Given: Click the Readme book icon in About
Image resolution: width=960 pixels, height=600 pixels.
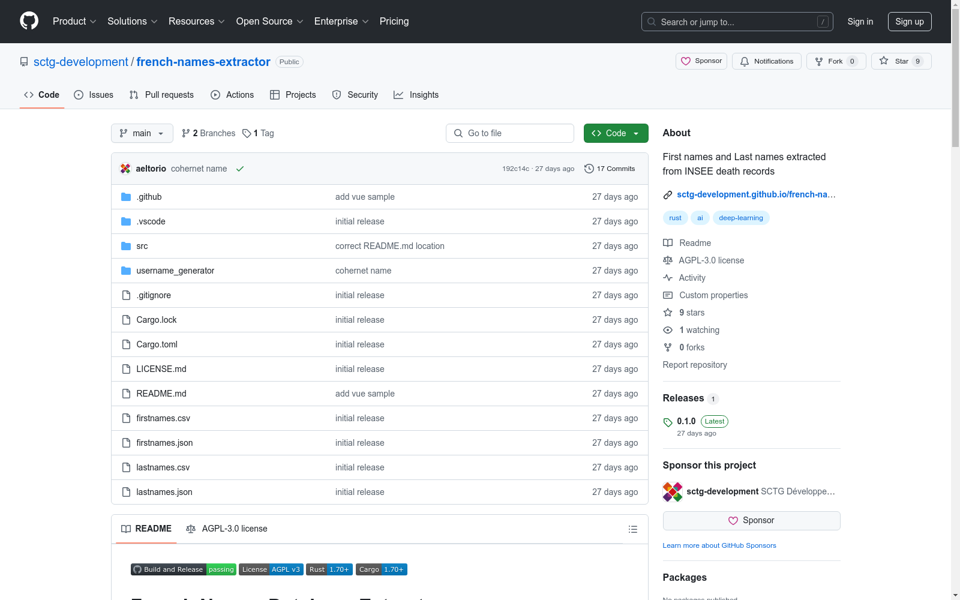Looking at the screenshot, I should (668, 243).
